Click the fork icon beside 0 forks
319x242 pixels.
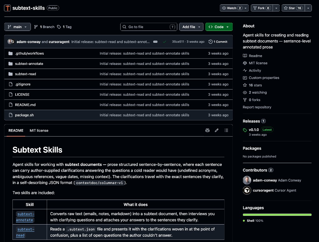pos(245,100)
